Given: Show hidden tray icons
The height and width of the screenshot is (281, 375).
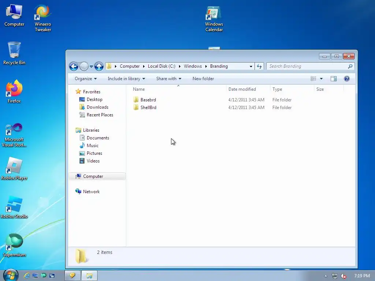Looking at the screenshot, I should point(326,276).
